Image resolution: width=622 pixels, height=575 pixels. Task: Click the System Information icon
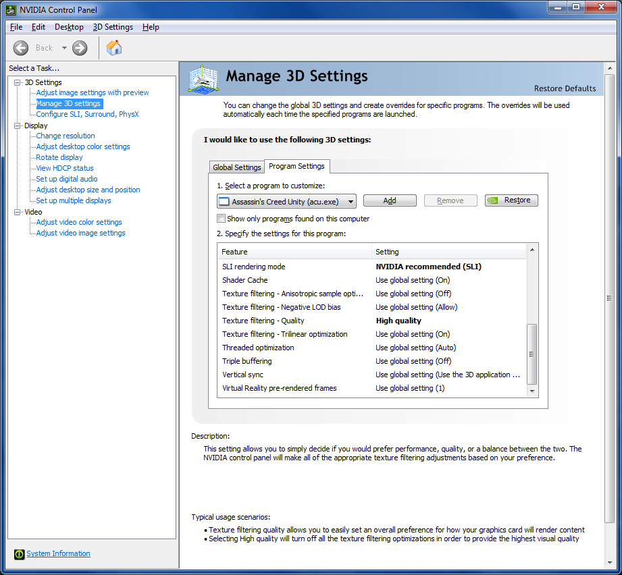click(19, 554)
